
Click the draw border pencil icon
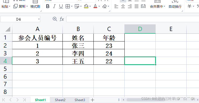click(77, 6)
